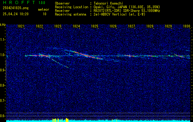Viewport: 193px width, 122px height.
Task: Click time axis marker 1822
Action: (39, 26)
